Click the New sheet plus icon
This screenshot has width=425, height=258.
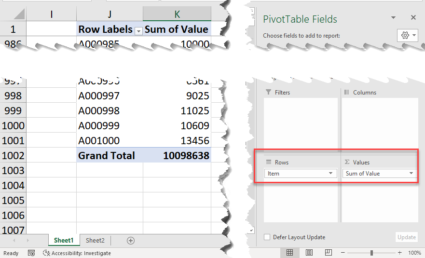(x=130, y=241)
